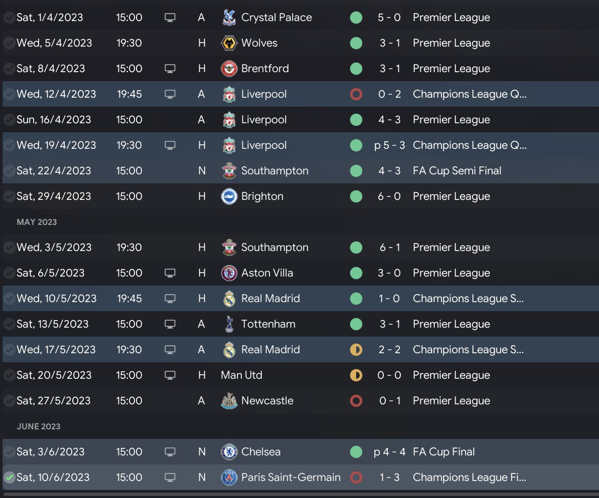Click the green win indicator for Wolves match
The image size is (599, 498).
[x=356, y=43]
